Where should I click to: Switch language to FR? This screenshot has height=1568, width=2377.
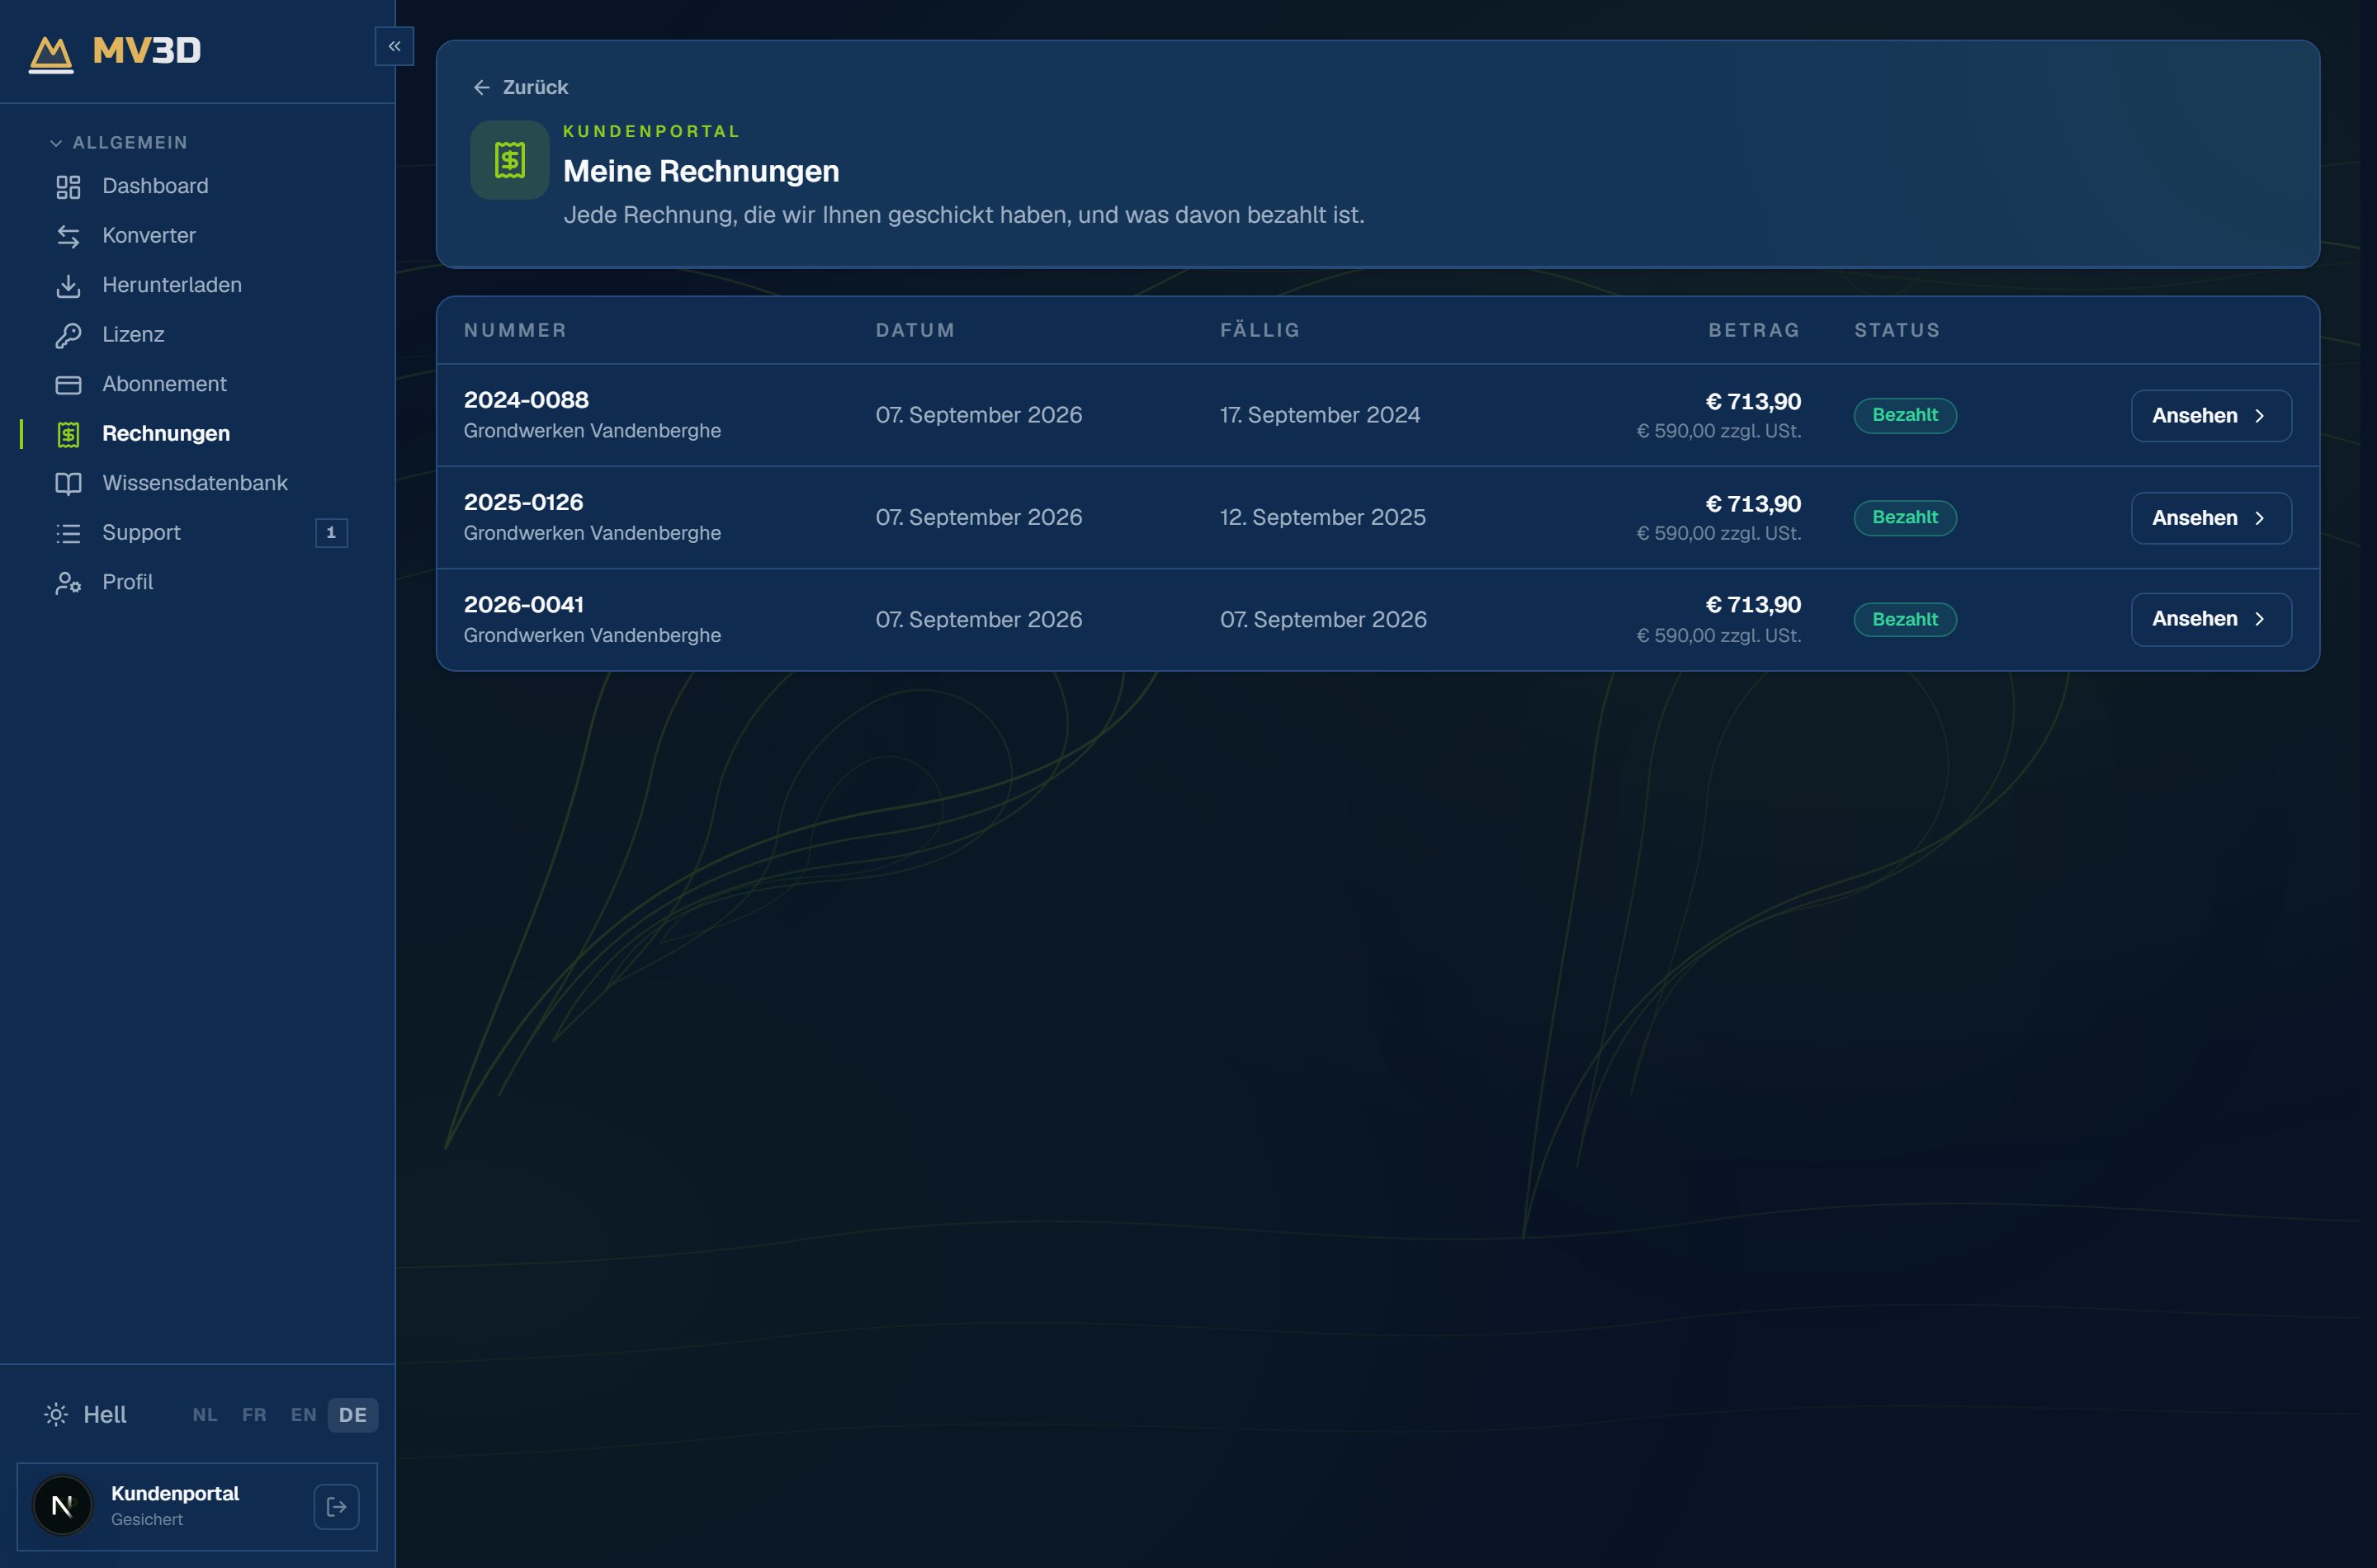point(254,1414)
